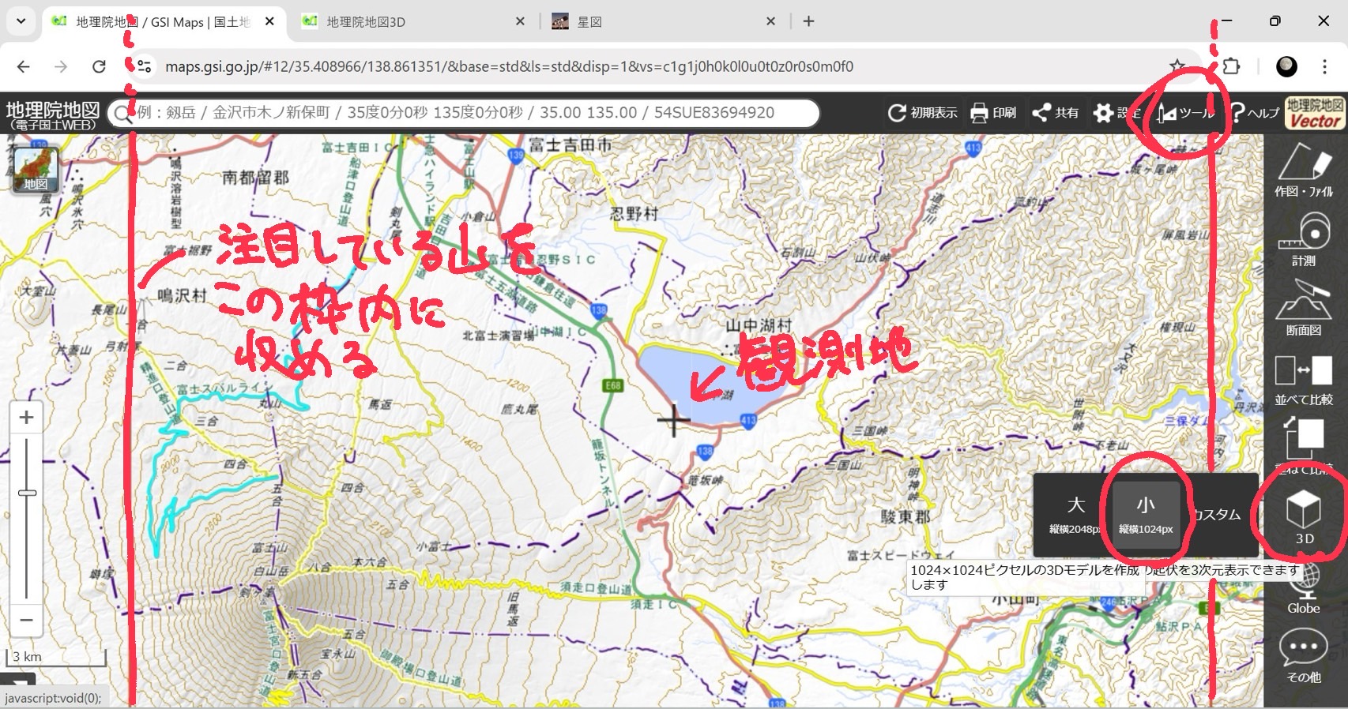This screenshot has width=1348, height=709.
Task: Open the 設定 settings menu
Action: click(x=1116, y=113)
